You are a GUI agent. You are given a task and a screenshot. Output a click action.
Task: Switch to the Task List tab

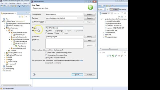click(x=115, y=13)
